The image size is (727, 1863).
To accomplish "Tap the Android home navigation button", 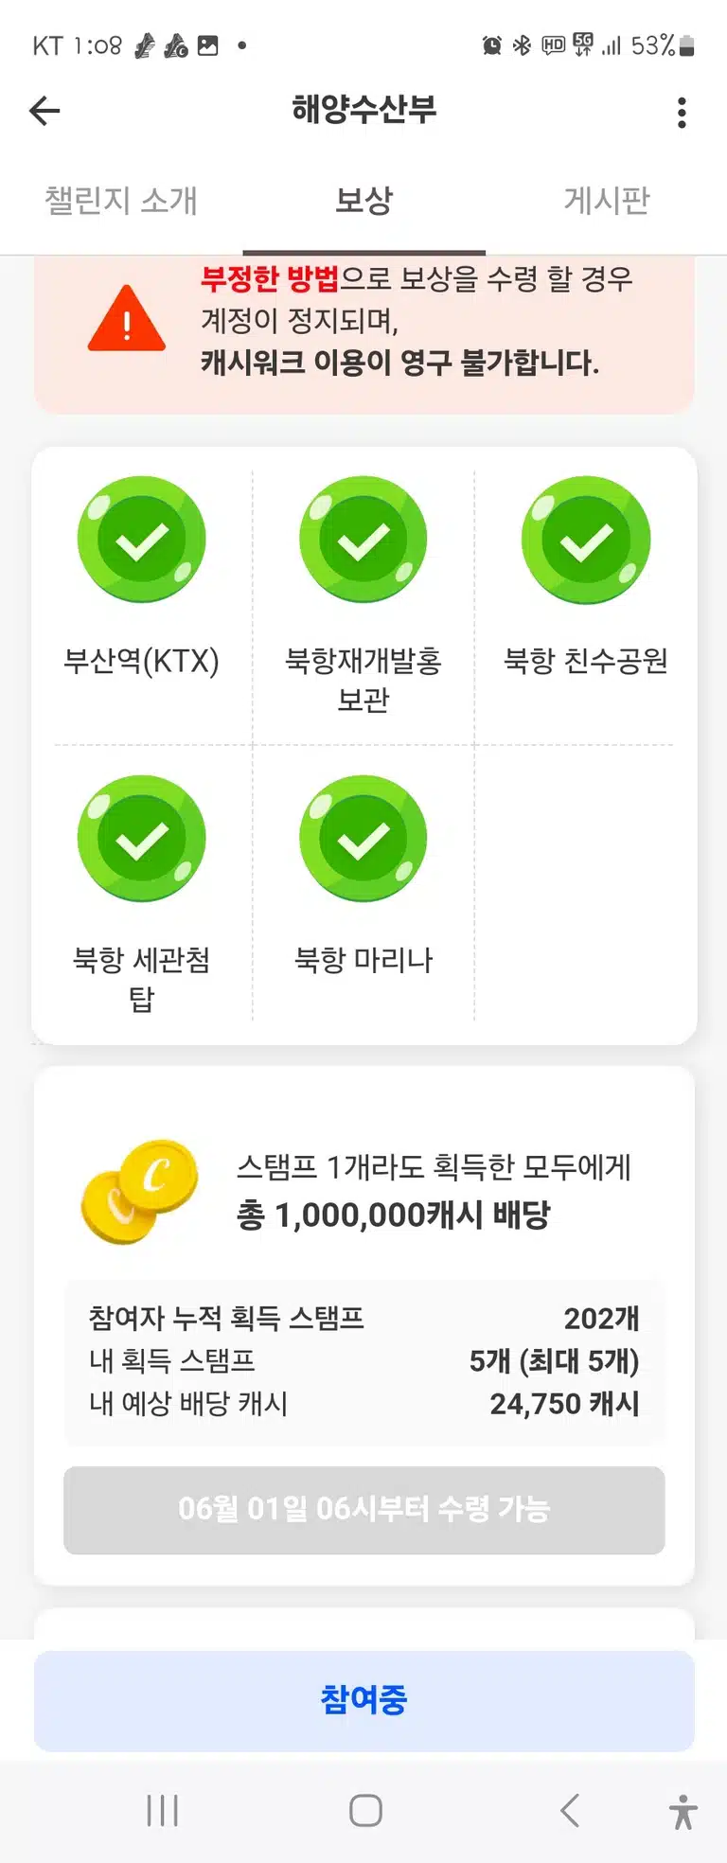I will (365, 1811).
